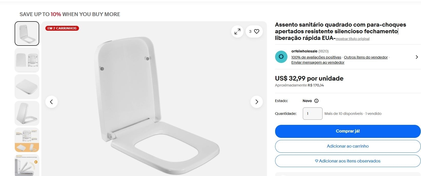This screenshot has height=176, width=421.
Task: Show the next product image
Action: tap(256, 102)
